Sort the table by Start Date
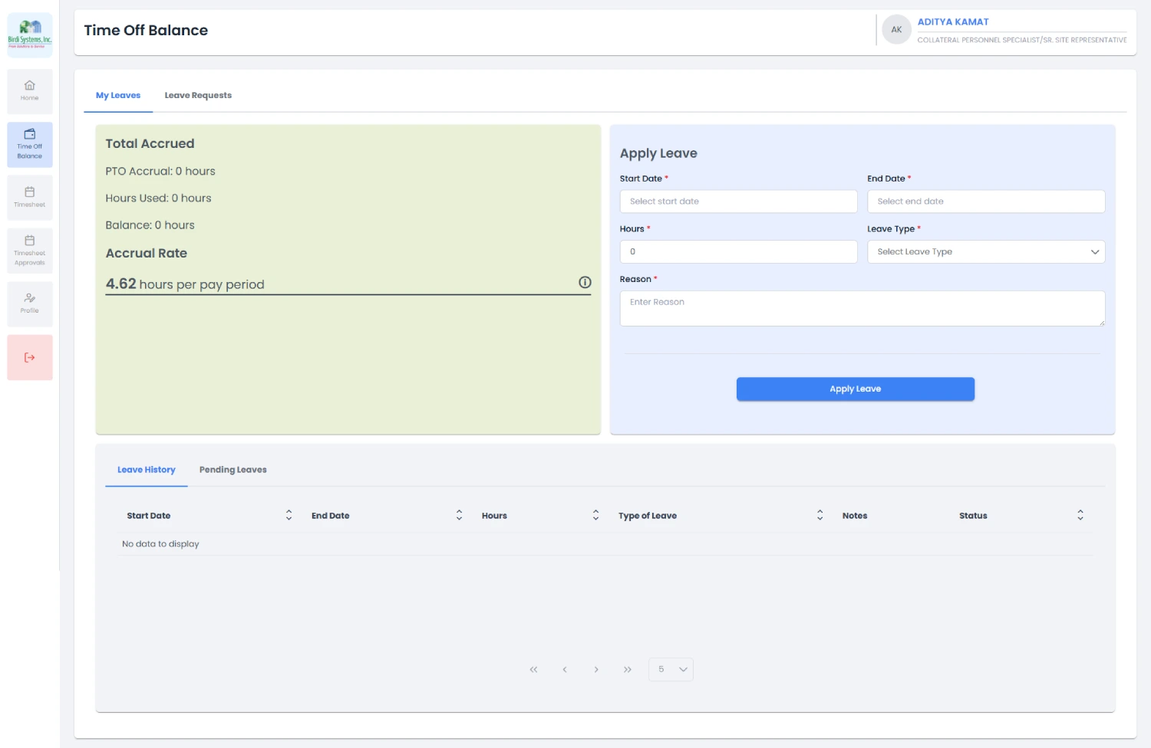 tap(289, 515)
